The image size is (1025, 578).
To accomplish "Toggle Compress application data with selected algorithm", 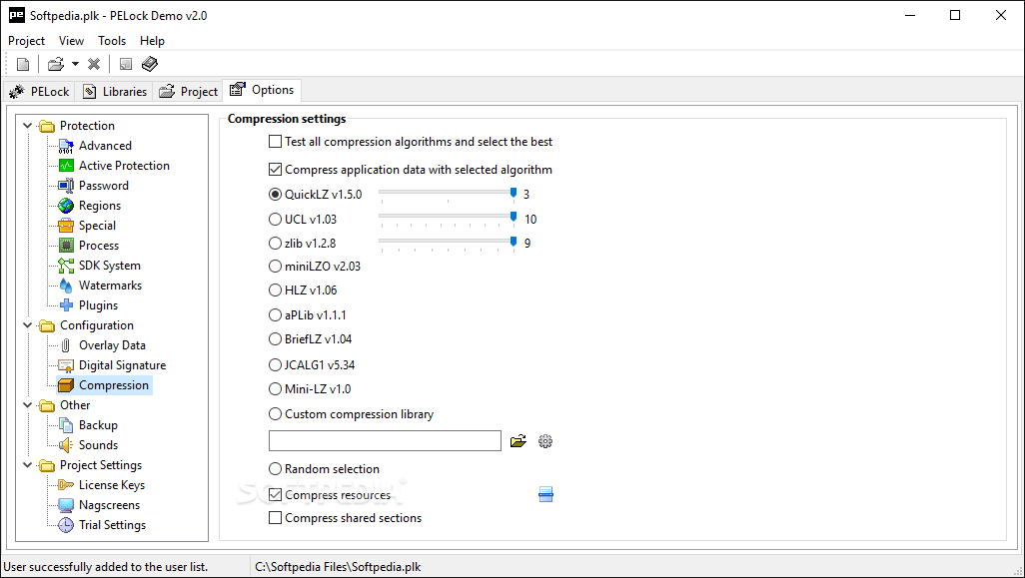I will click(x=275, y=170).
